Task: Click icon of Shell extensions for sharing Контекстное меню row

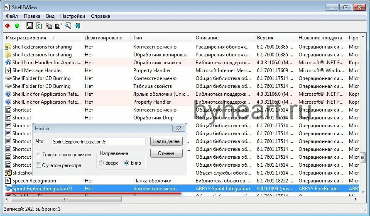Action: [8, 46]
